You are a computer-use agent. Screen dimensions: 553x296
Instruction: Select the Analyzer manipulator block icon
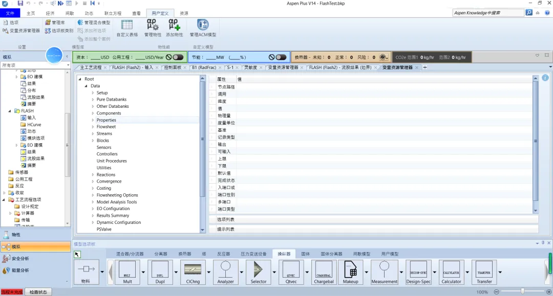pos(225,271)
